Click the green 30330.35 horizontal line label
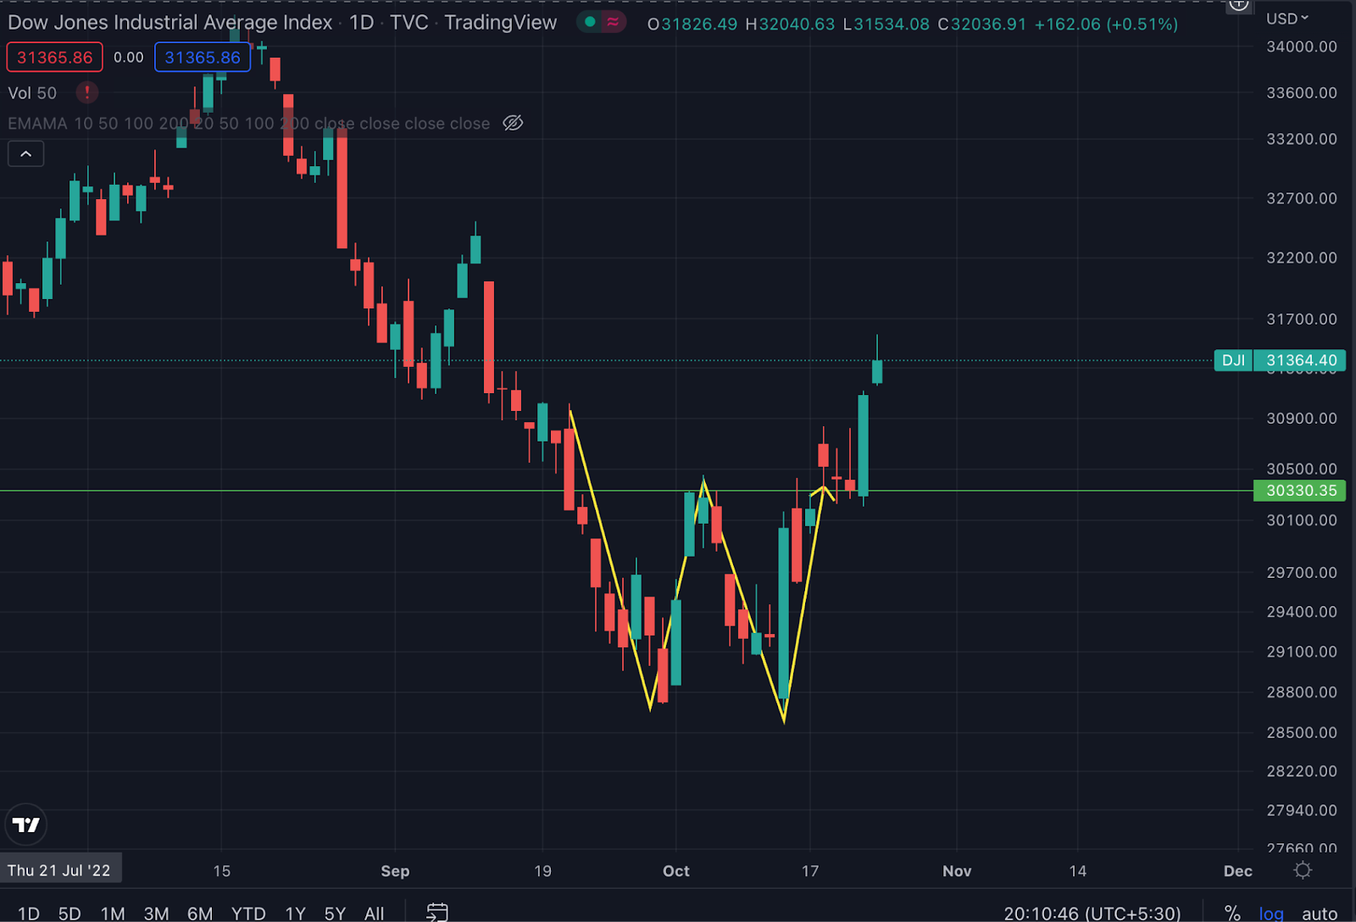This screenshot has width=1356, height=922. pos(1300,491)
